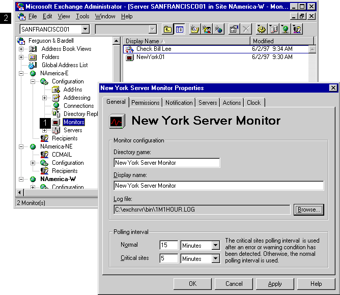This screenshot has height=295, width=340.
Task: Click the New Distribution List toolbar icon
Action: click(207, 29)
